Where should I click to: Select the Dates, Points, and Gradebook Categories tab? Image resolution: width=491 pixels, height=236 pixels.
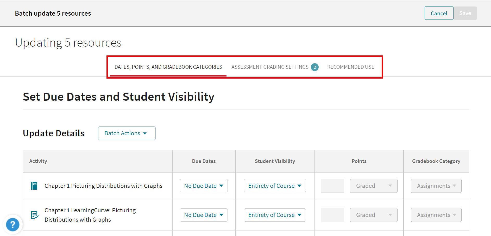tap(168, 67)
